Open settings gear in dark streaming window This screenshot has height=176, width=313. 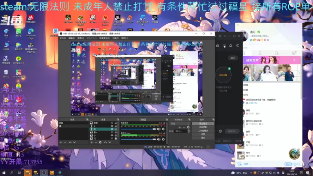pos(220,131)
